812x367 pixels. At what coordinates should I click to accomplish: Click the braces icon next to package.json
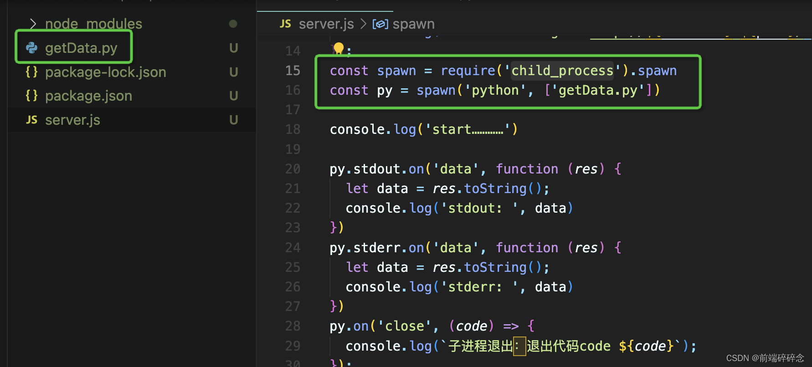pos(31,95)
